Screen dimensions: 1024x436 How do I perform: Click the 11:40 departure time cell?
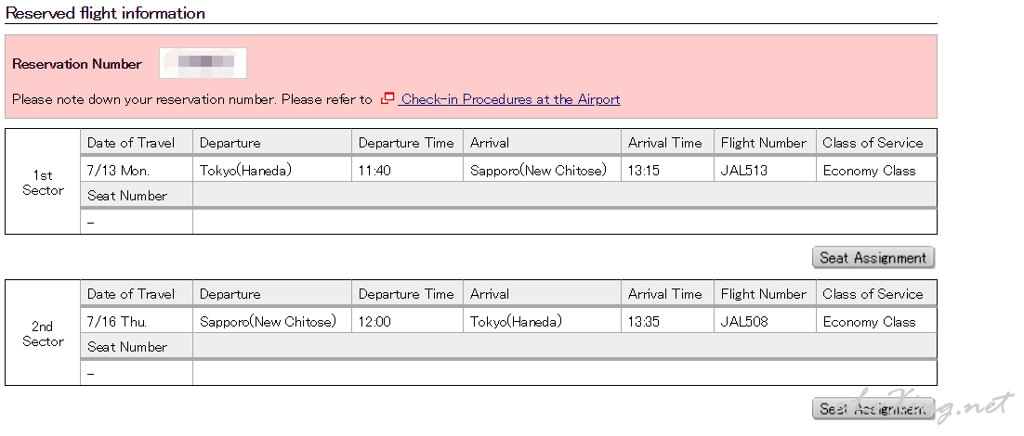coord(408,171)
